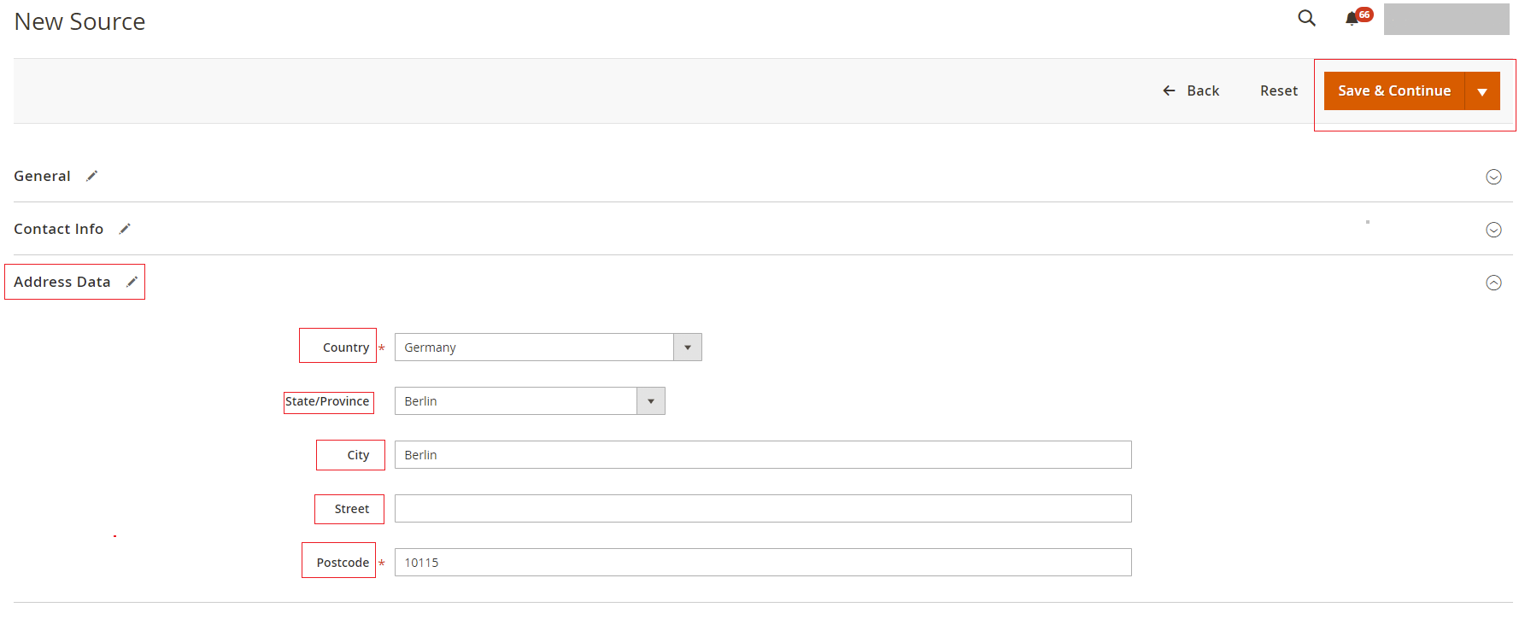Expand the Contact Info section chevron

1493,230
